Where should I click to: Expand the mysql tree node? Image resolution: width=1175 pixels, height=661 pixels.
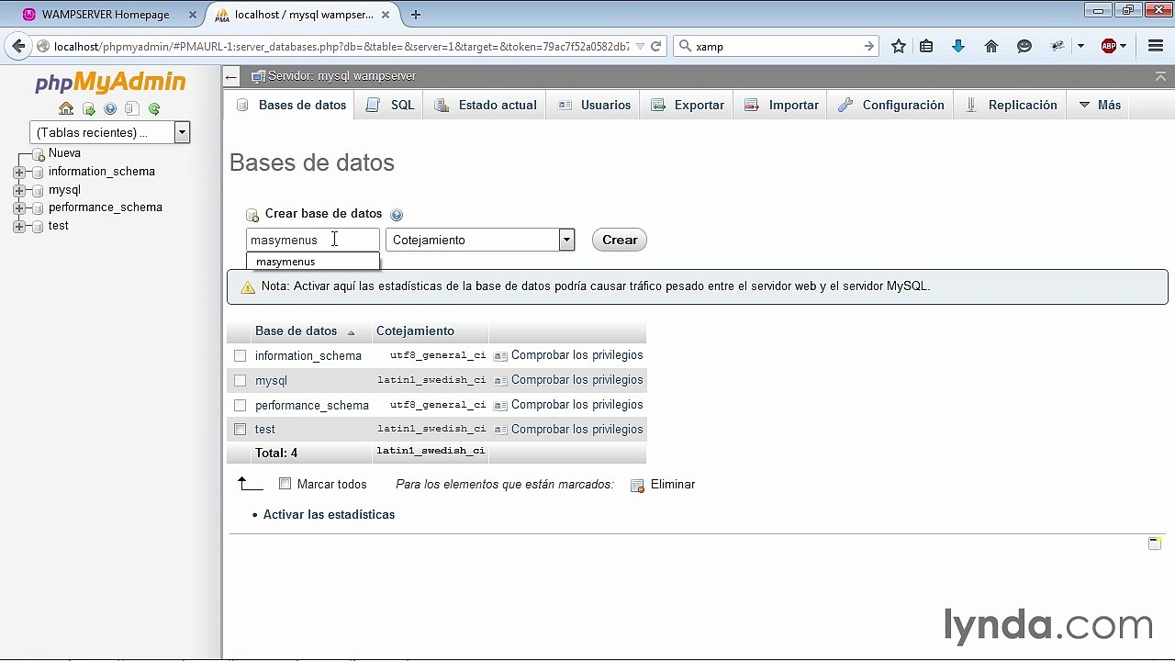[x=19, y=190]
